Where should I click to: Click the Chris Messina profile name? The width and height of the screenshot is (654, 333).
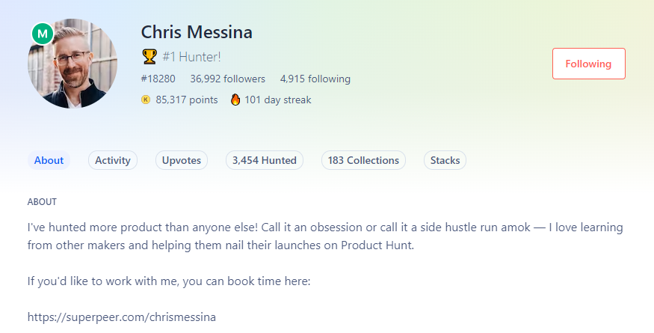pos(197,32)
